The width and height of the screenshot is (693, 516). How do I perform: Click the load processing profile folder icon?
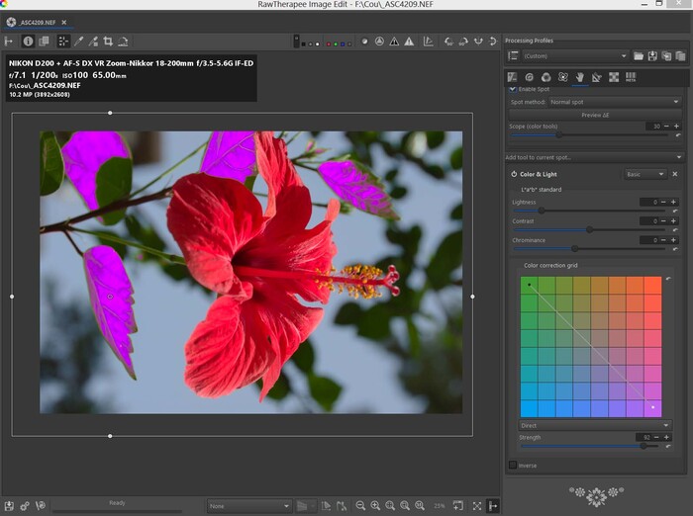point(639,56)
